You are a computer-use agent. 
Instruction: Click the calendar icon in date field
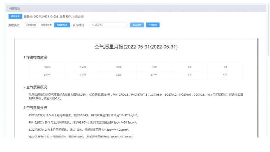pyautogui.click(x=92, y=25)
